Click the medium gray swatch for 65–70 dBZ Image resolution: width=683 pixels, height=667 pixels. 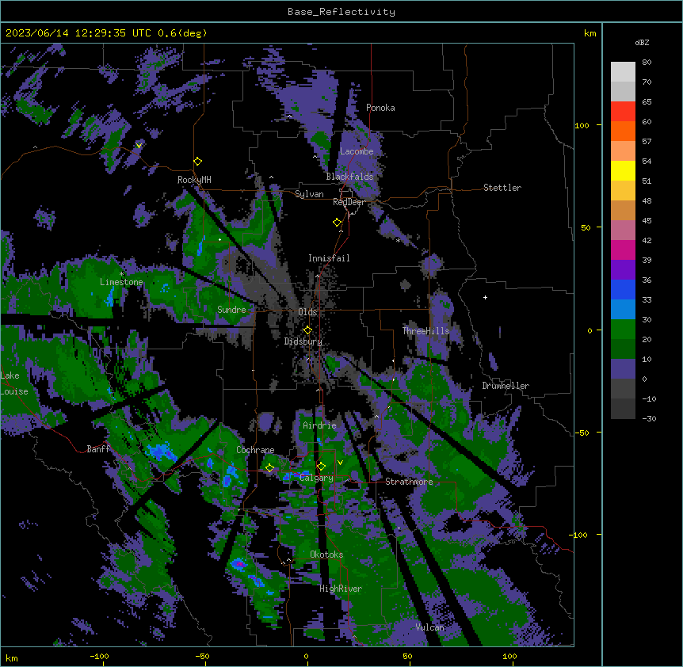pos(623,91)
